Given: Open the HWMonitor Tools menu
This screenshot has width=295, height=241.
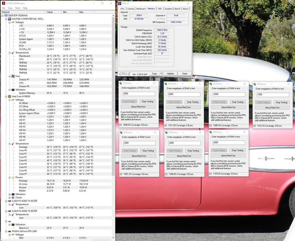Looking at the screenshot, I should tap(18, 8).
